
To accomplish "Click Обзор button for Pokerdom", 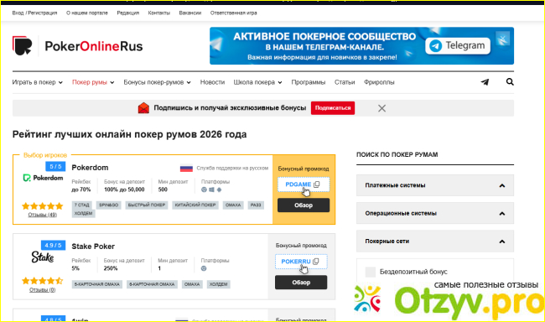I will (x=304, y=205).
